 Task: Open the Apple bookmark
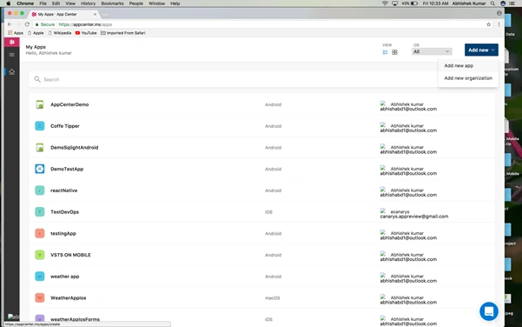point(36,33)
